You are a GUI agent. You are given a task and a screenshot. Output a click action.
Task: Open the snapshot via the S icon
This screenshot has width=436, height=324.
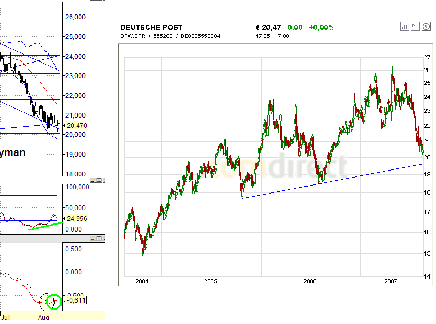point(426,26)
